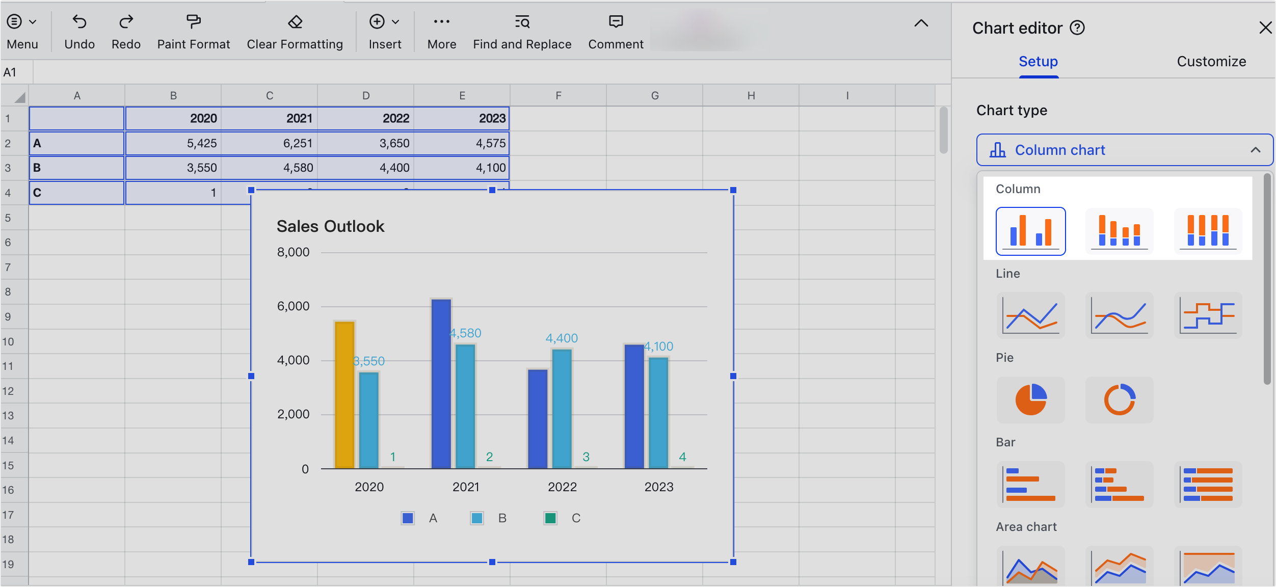
Task: Click the Chart editor help icon
Action: pyautogui.click(x=1078, y=28)
